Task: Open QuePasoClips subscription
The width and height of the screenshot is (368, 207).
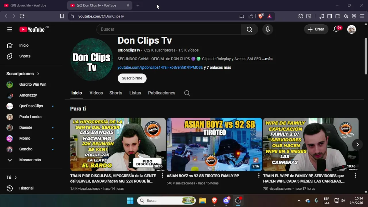Action: [x=31, y=106]
